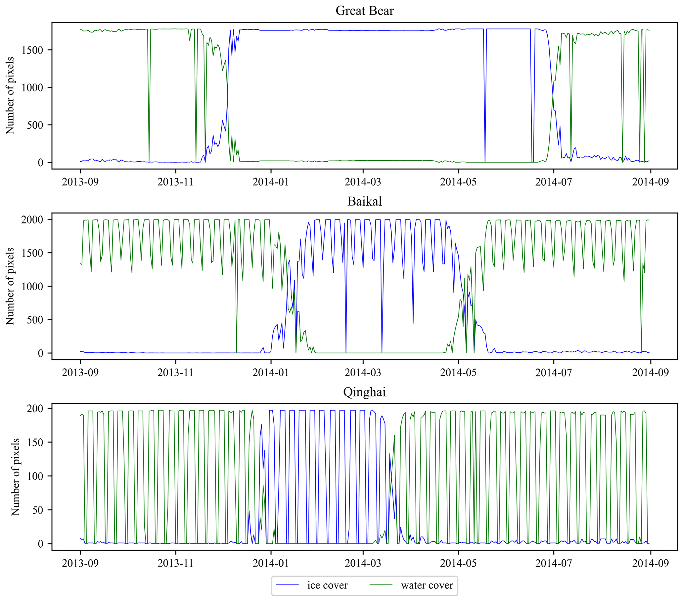Click the 1500 y-tick on Great Bear
The image size is (684, 602).
32,50
